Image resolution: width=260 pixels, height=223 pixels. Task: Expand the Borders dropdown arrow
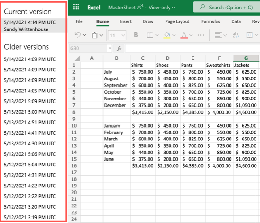(157, 35)
